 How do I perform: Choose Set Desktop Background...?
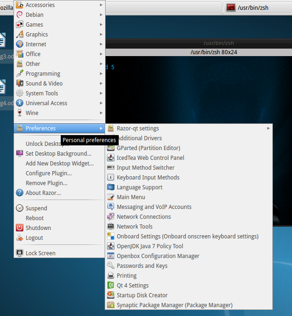(x=59, y=154)
